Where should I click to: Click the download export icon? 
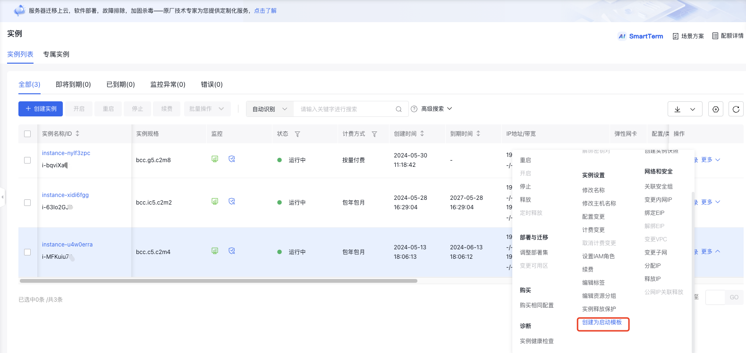pyautogui.click(x=677, y=109)
